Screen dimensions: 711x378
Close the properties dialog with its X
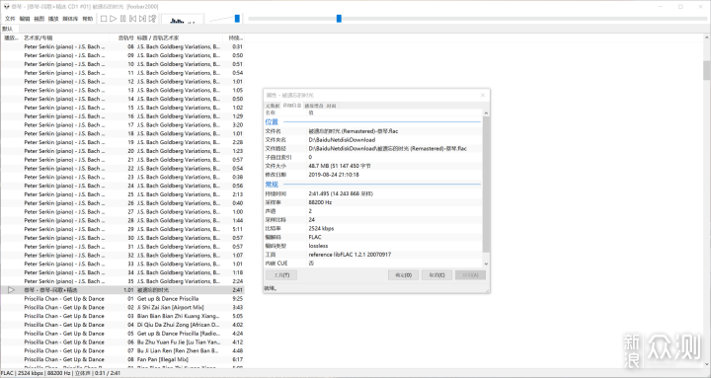click(483, 95)
